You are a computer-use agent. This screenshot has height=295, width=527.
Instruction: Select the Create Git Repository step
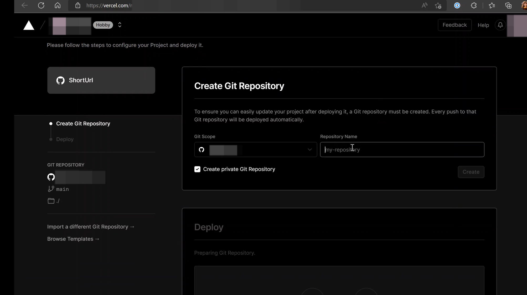click(x=83, y=124)
